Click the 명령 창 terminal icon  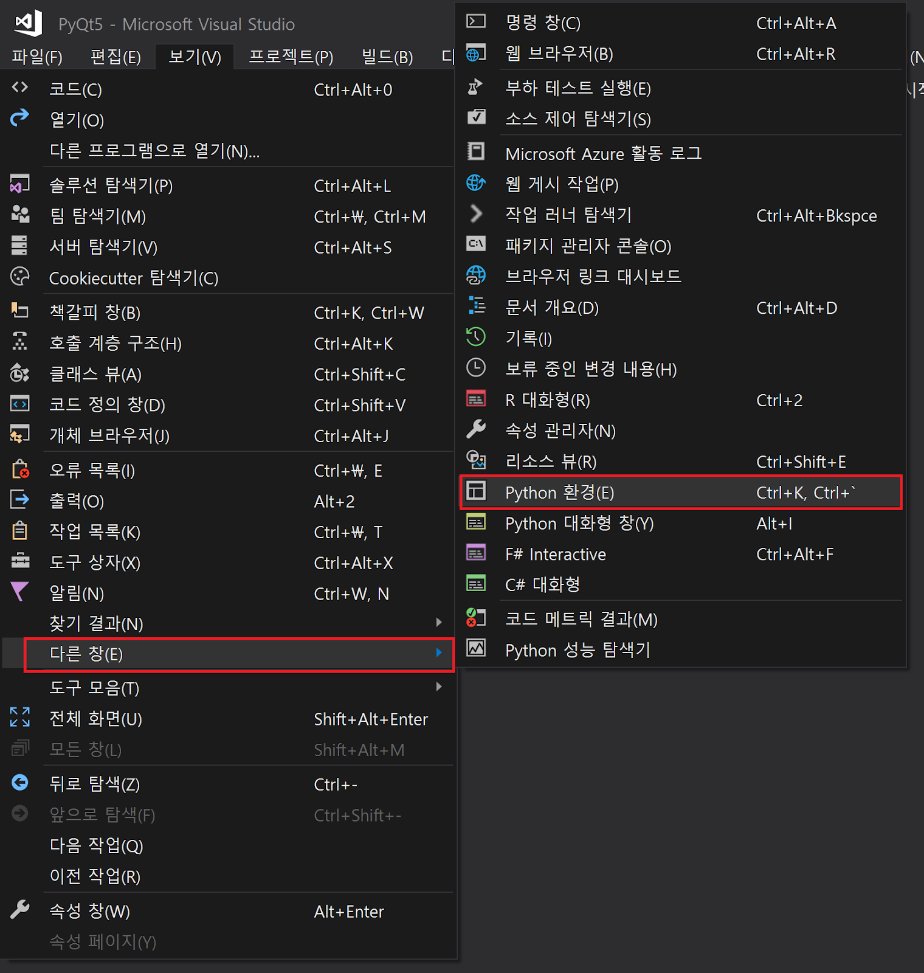[x=476, y=21]
